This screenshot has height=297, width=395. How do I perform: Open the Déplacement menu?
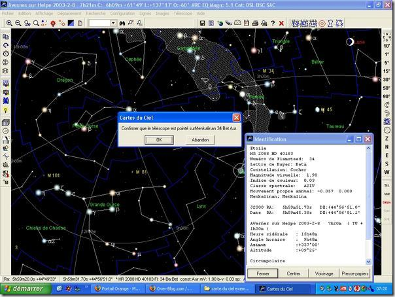pyautogui.click(x=69, y=13)
